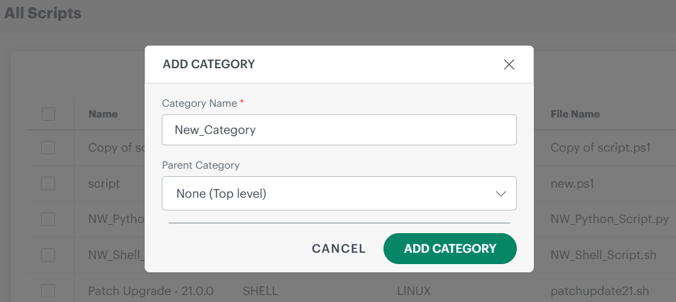
Task: Tick the NW_Python script row checkbox
Action: click(48, 219)
